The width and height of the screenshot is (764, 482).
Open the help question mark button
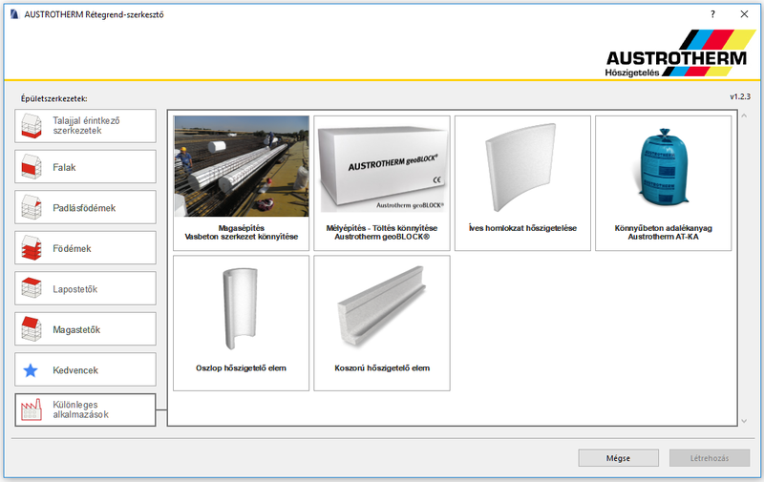click(712, 14)
